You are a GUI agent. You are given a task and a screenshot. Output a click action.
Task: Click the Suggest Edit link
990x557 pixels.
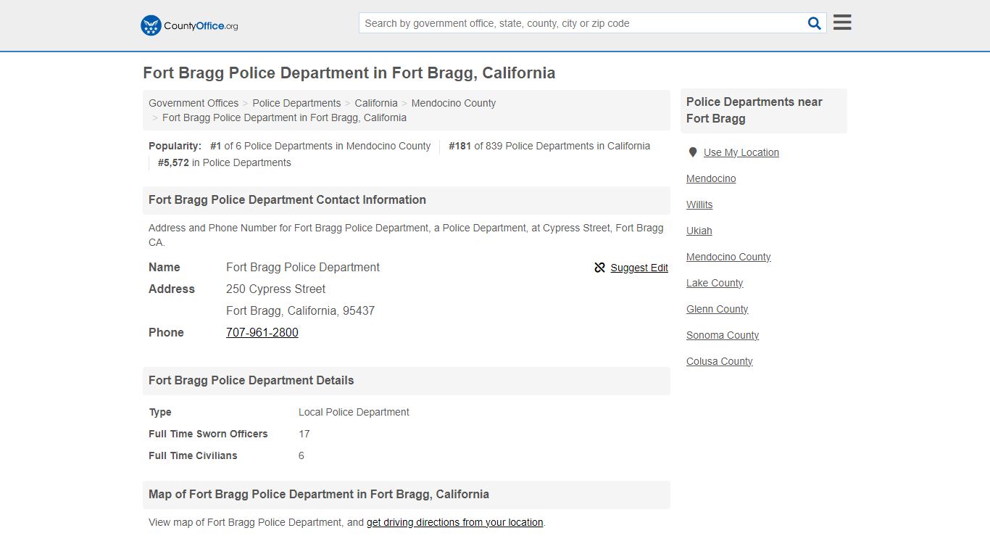pyautogui.click(x=639, y=268)
